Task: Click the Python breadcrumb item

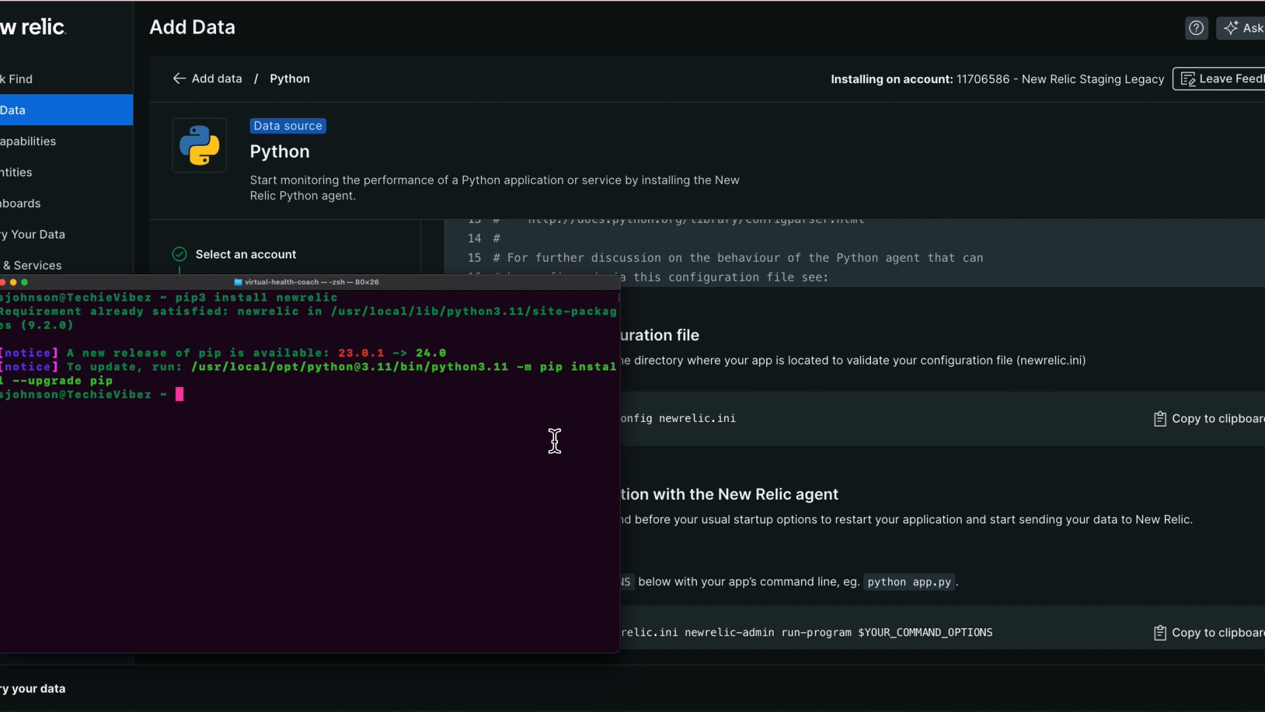Action: (x=290, y=78)
